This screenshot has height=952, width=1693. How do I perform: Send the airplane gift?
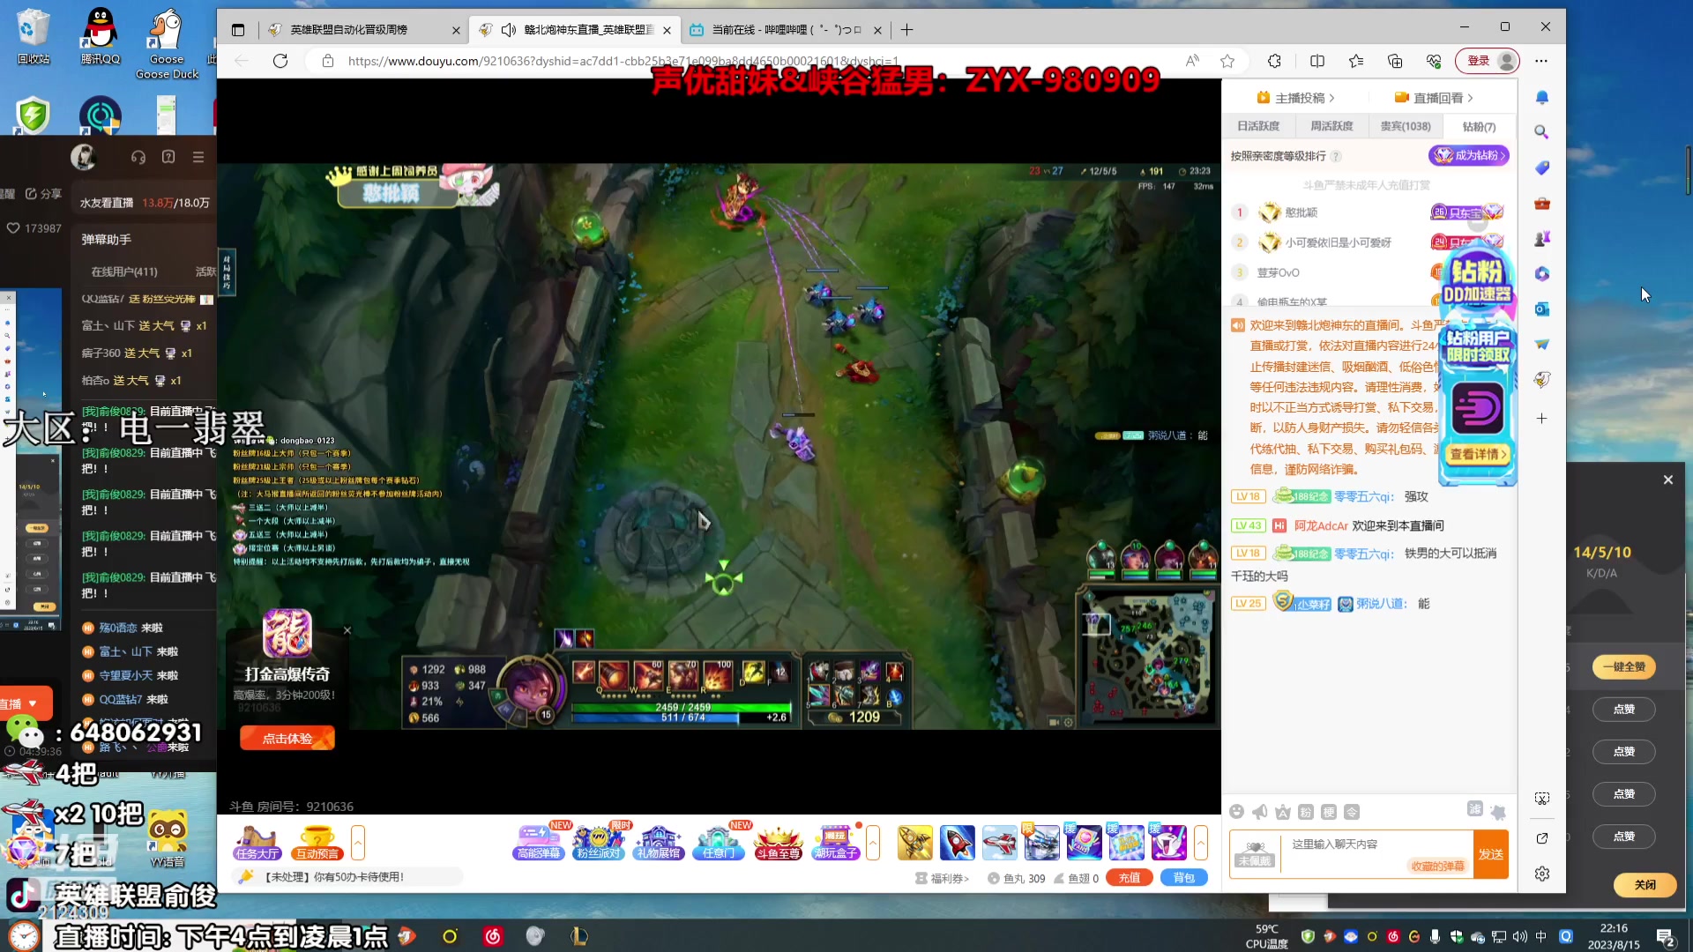tap(999, 843)
